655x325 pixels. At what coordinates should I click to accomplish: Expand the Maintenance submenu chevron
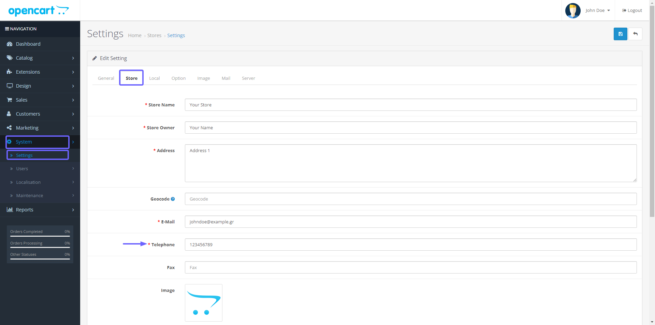click(x=73, y=195)
